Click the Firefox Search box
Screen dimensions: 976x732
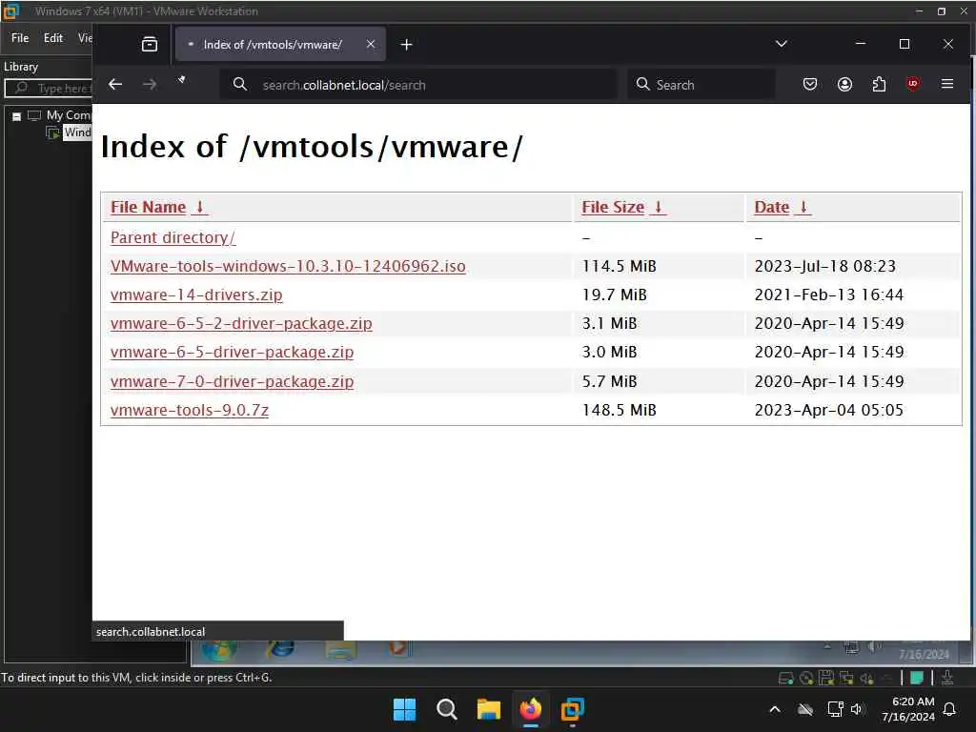coord(701,85)
